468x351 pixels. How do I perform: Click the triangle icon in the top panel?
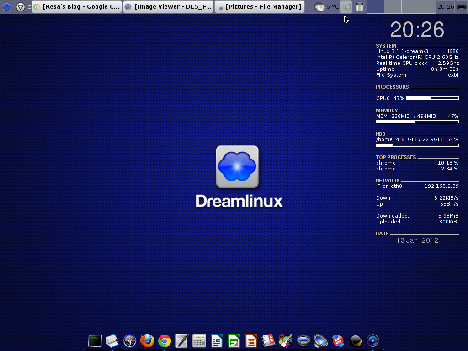click(x=20, y=6)
